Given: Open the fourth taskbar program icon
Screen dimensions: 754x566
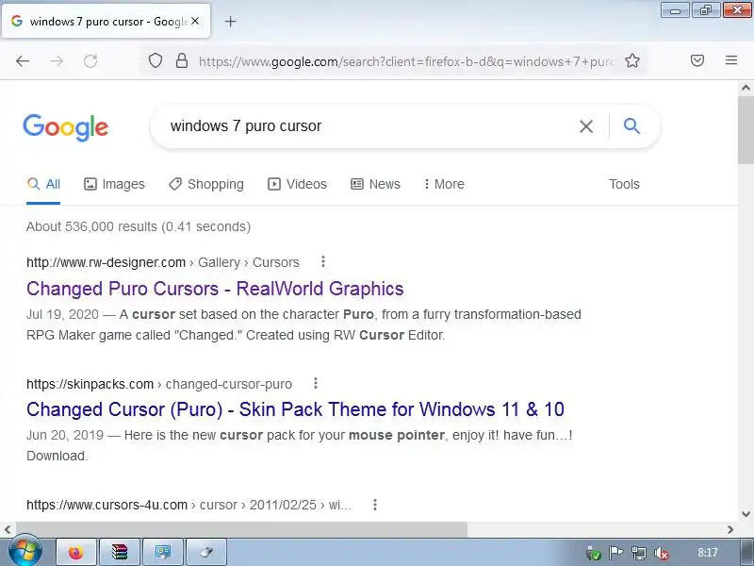Looking at the screenshot, I should tap(206, 553).
